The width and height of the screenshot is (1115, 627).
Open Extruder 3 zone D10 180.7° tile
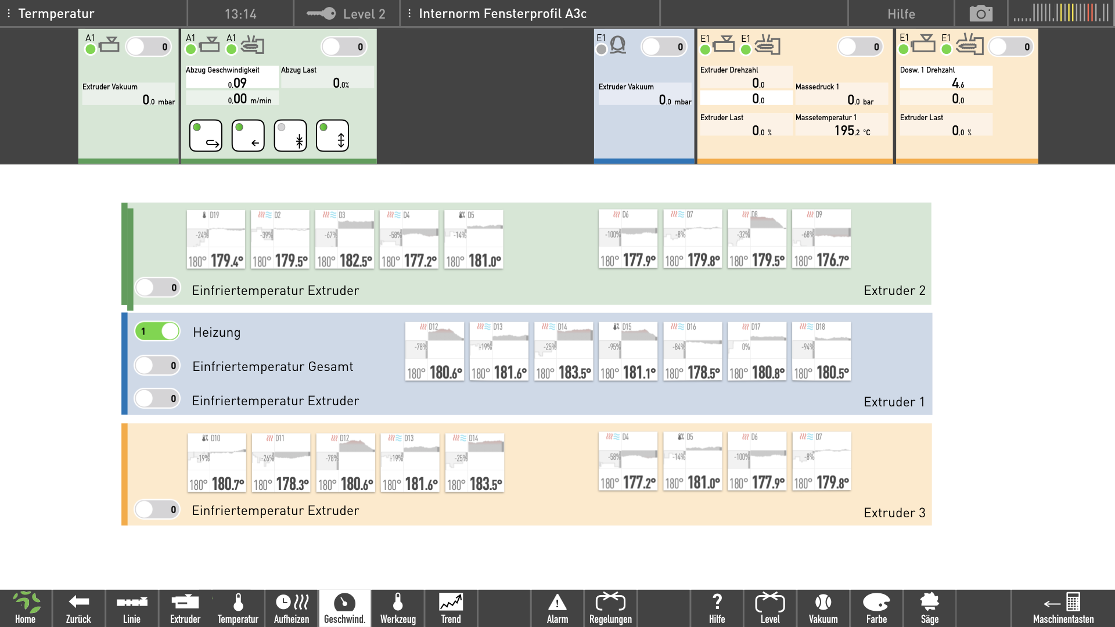pyautogui.click(x=217, y=463)
